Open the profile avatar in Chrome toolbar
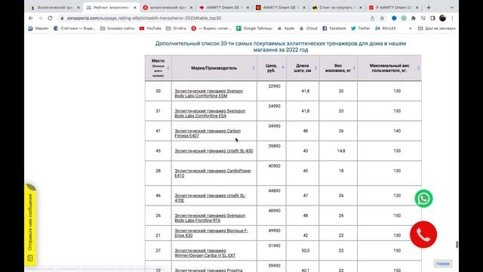 point(443,18)
